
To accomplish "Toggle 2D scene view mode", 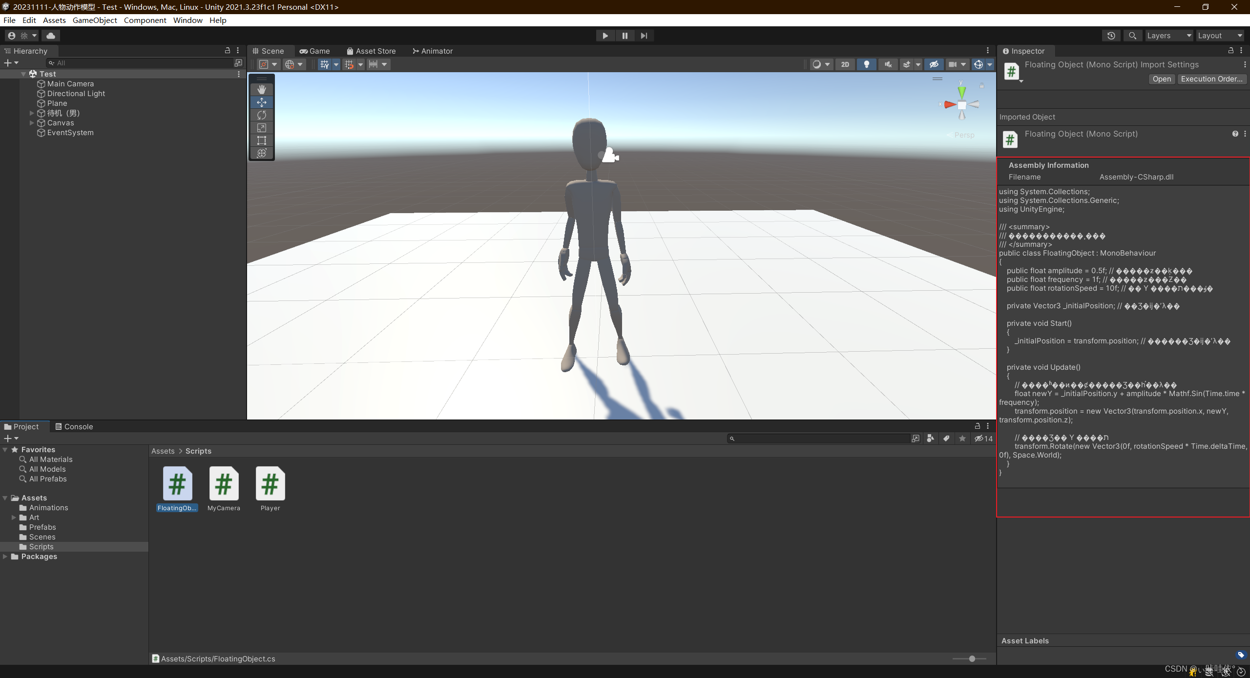I will coord(845,64).
